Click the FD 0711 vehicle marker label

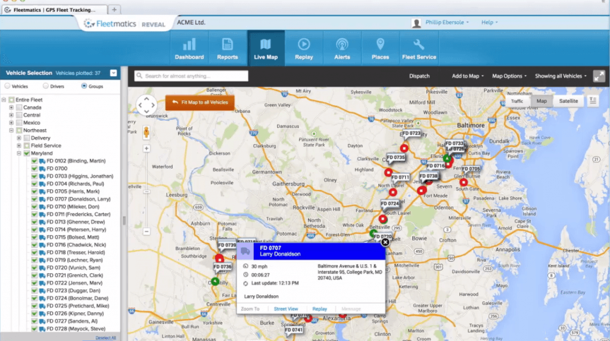tap(400, 177)
